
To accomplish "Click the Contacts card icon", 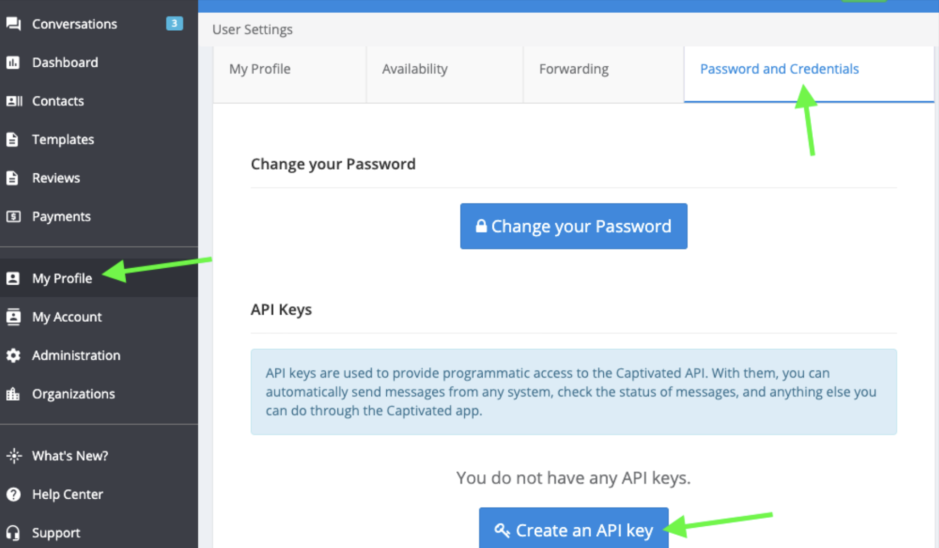I will pos(14,101).
